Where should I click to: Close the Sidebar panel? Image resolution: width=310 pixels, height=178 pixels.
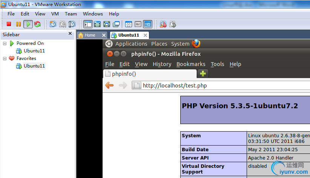point(70,34)
